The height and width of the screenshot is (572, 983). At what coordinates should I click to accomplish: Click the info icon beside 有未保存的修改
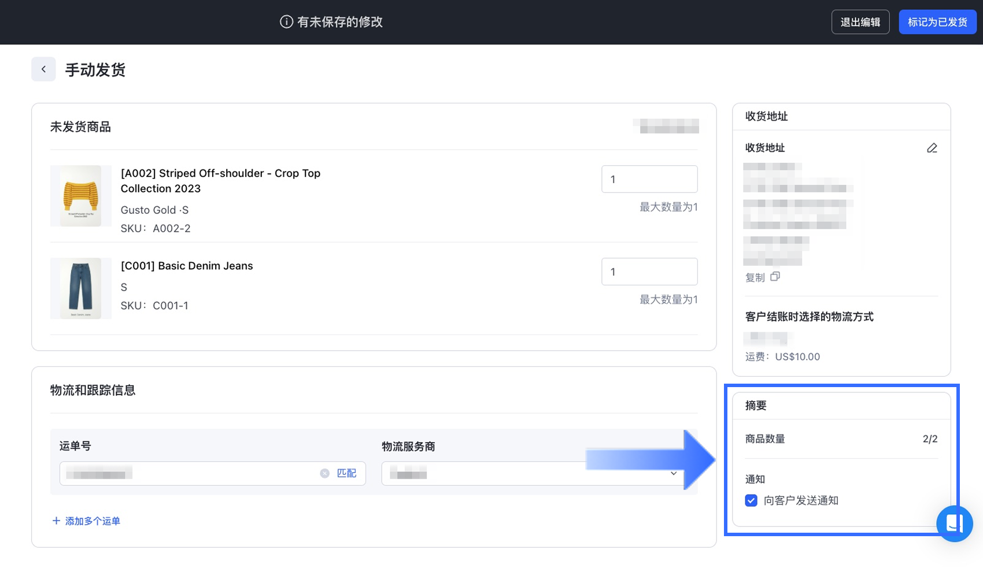coord(286,22)
